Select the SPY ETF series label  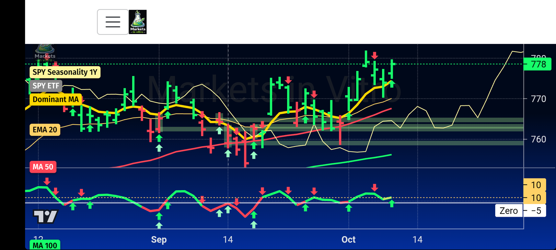tap(46, 86)
